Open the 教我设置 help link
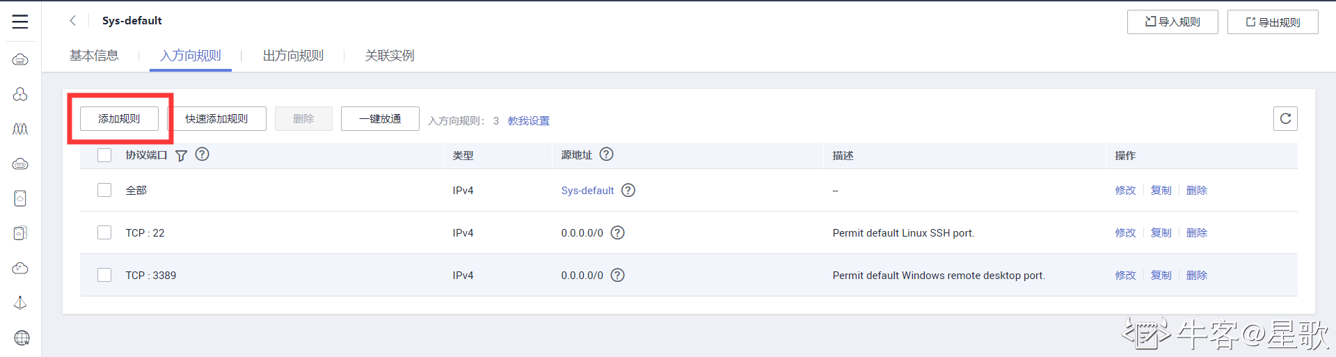1336x357 pixels. tap(528, 121)
